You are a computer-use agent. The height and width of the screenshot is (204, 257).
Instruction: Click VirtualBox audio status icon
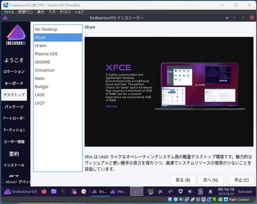[x=181, y=199]
